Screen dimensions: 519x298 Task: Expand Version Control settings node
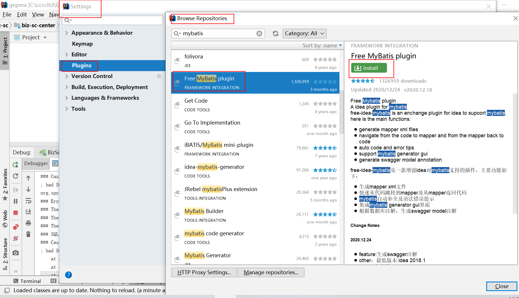pyautogui.click(x=67, y=76)
